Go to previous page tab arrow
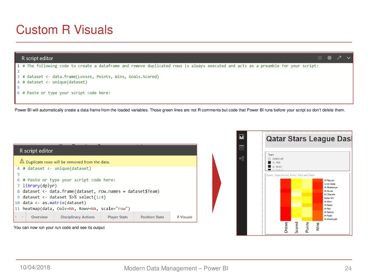The height and width of the screenshot is (276, 368). coord(16,217)
